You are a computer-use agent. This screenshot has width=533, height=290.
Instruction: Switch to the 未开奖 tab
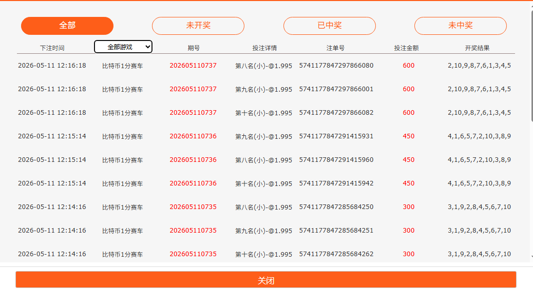198,26
